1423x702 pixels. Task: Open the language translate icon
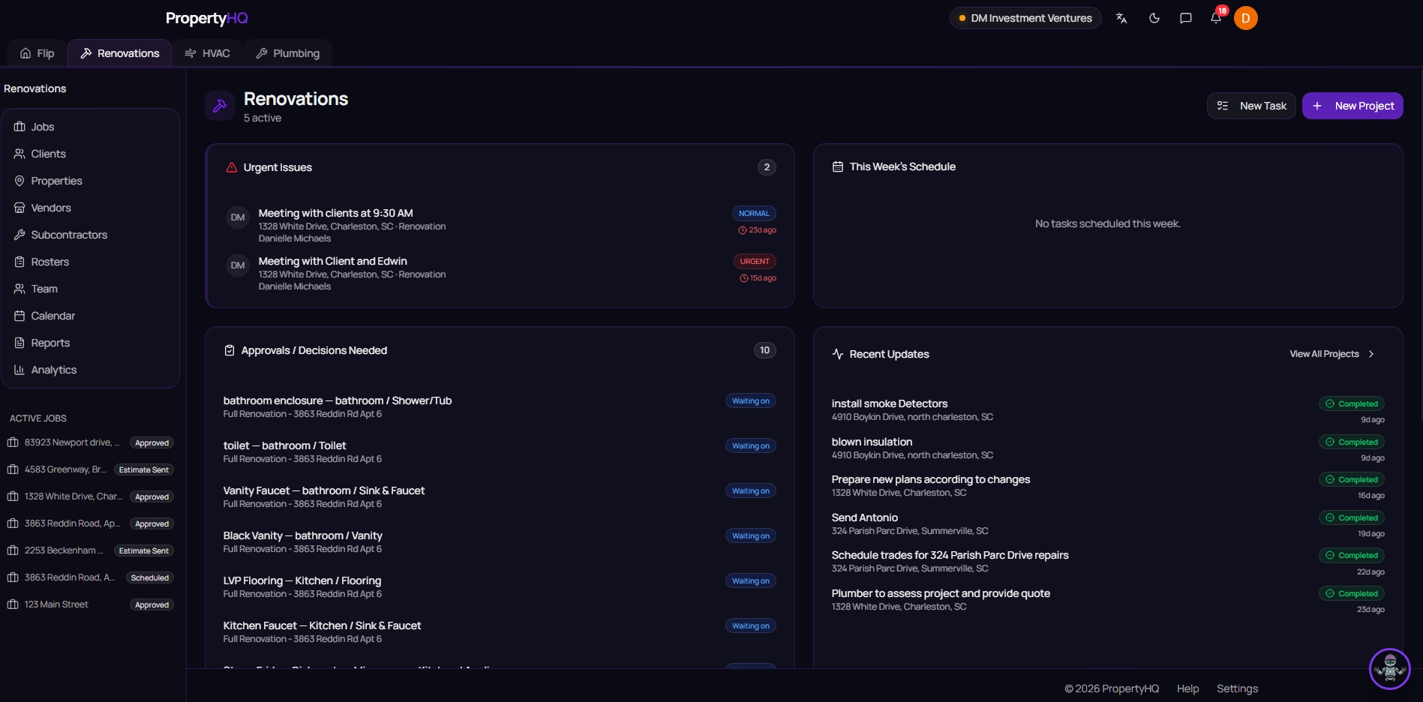click(x=1121, y=18)
